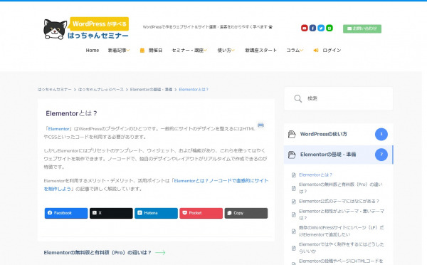Click folder icon beside Elementorの基礎・準備
This screenshot has width=427, height=265.
292,155
